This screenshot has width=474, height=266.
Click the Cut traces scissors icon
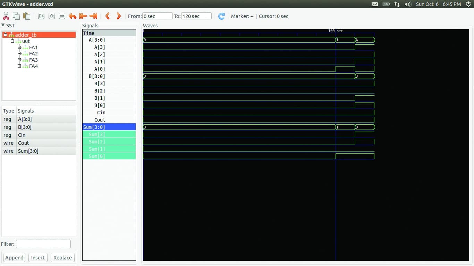[6, 16]
